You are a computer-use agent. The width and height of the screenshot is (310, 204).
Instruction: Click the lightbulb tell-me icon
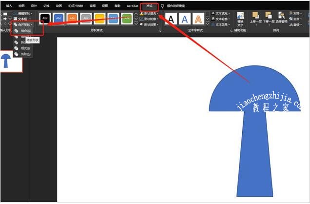point(162,6)
